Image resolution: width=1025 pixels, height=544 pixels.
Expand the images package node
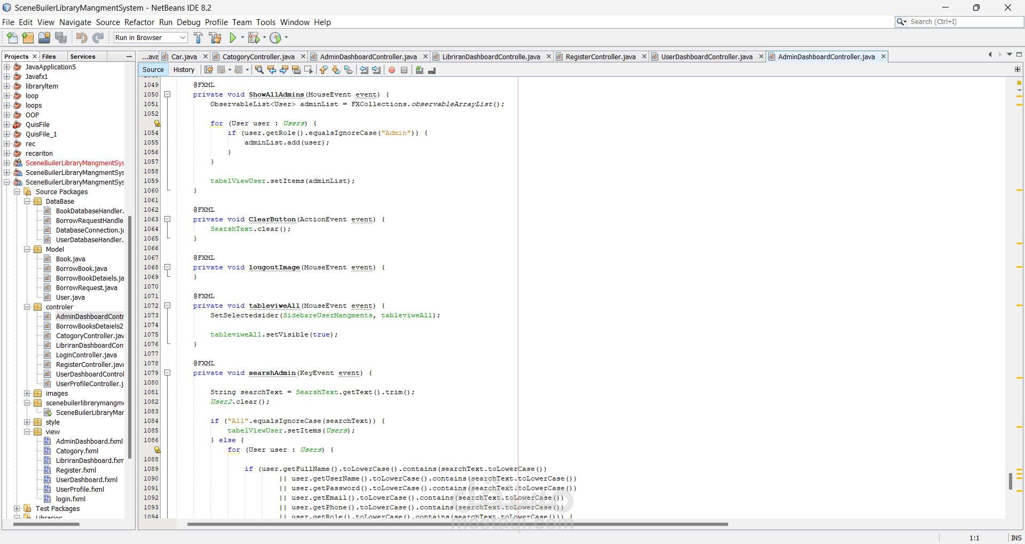point(27,394)
